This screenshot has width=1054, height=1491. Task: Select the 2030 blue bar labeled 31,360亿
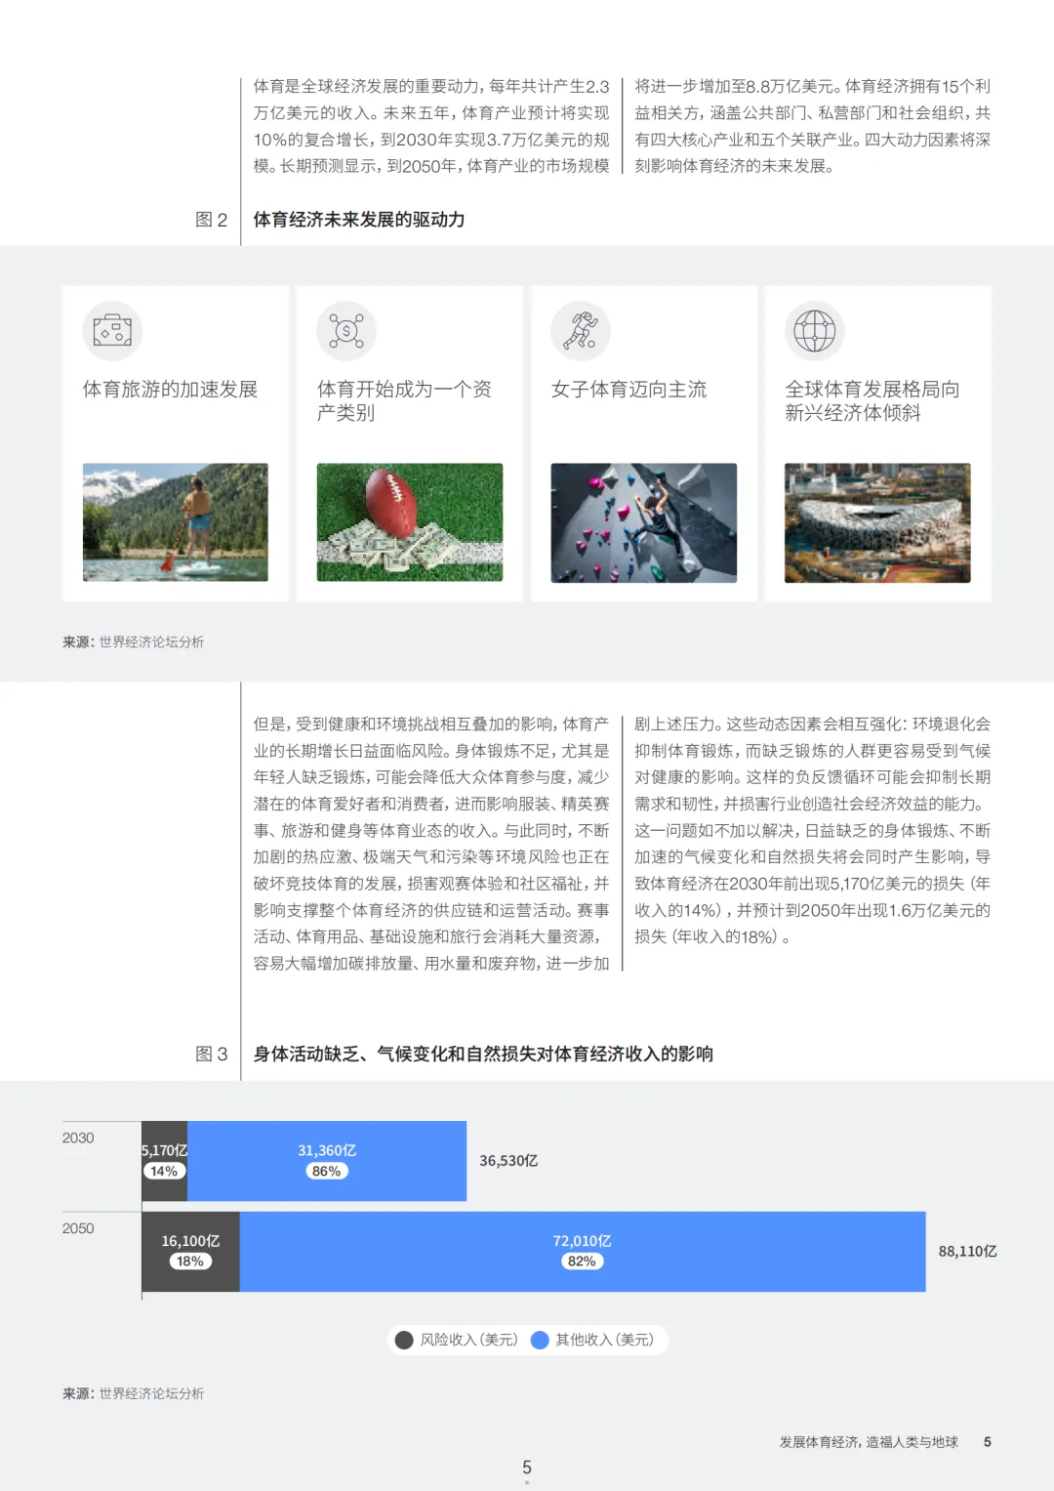pyautogui.click(x=327, y=1161)
